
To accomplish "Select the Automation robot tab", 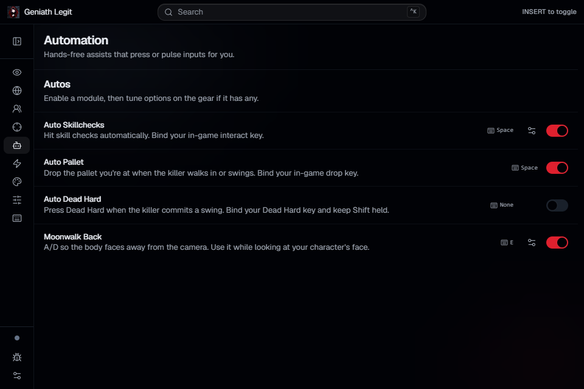I will [x=17, y=145].
